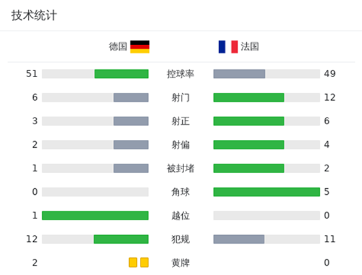Click France's gray 犯规 bar
This screenshot has height=275, width=362.
pyautogui.click(x=239, y=239)
